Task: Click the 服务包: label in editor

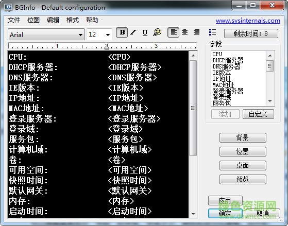Action: coord(24,139)
